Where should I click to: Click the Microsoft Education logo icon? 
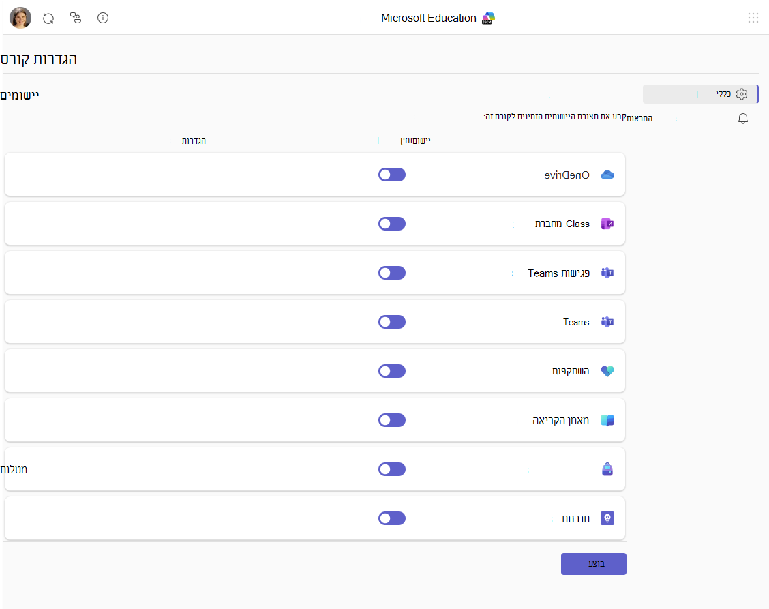coord(488,18)
